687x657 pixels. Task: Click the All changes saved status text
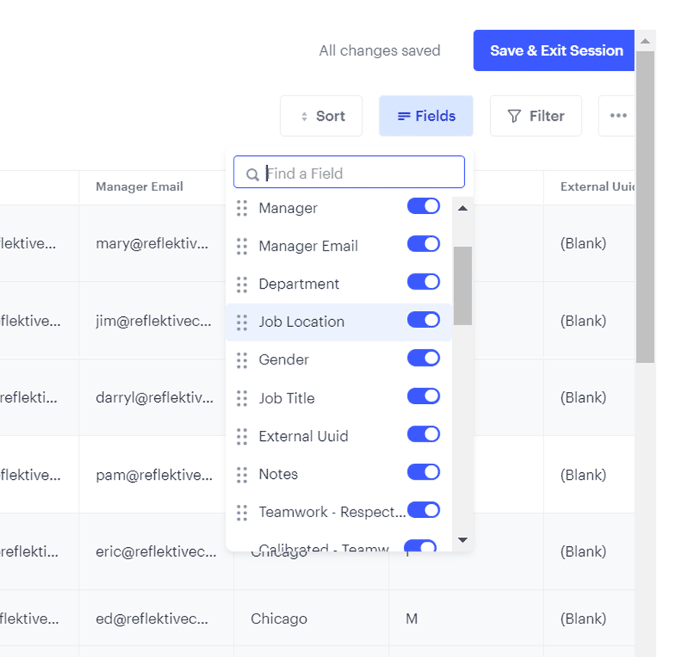(x=379, y=50)
